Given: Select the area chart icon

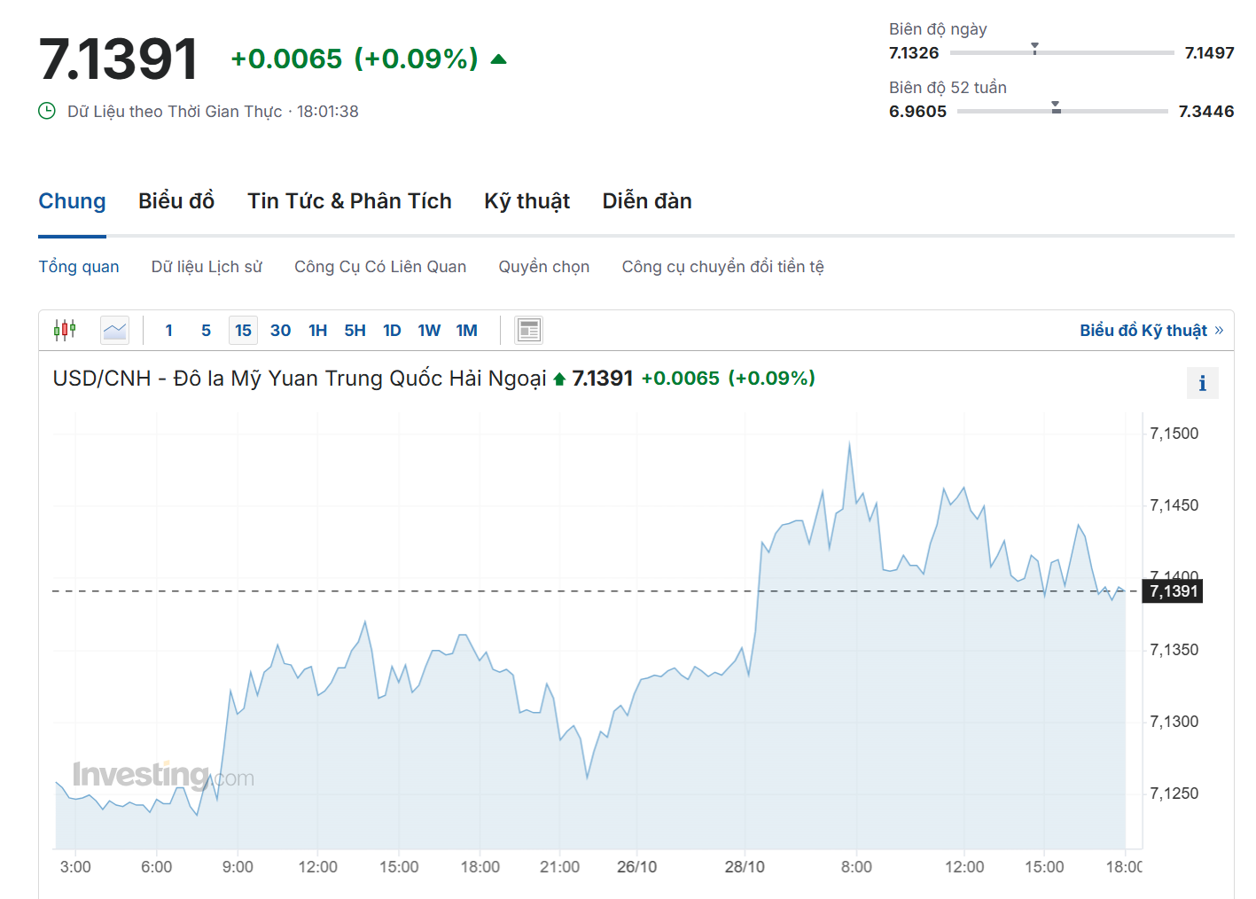Looking at the screenshot, I should (114, 331).
